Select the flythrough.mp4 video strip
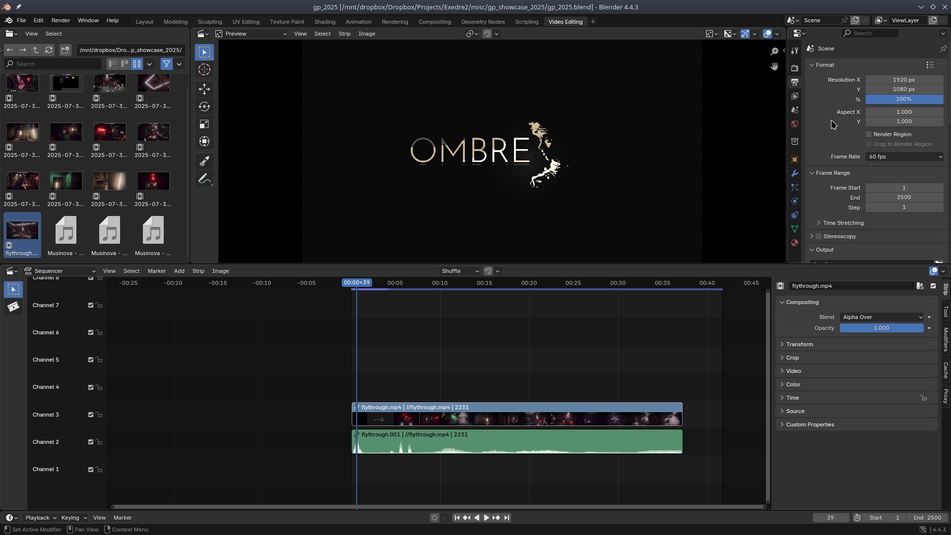The height and width of the screenshot is (535, 951). (516, 414)
